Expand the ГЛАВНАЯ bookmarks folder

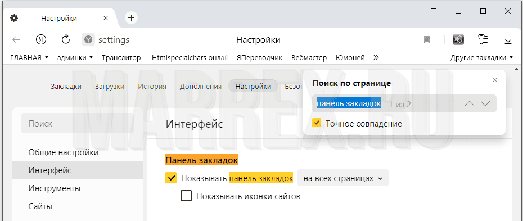[x=30, y=58]
